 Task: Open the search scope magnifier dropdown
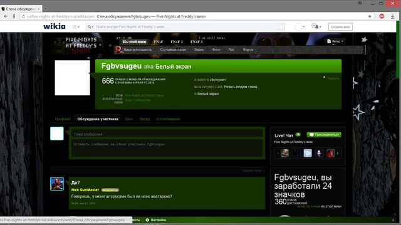[90, 26]
